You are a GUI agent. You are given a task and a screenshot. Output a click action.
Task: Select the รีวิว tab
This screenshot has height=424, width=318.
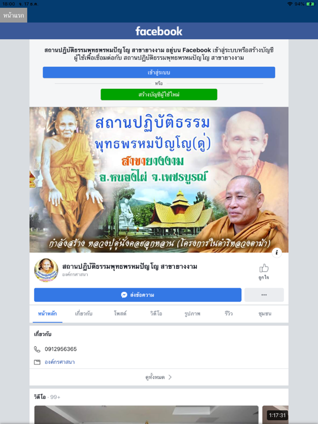click(229, 314)
